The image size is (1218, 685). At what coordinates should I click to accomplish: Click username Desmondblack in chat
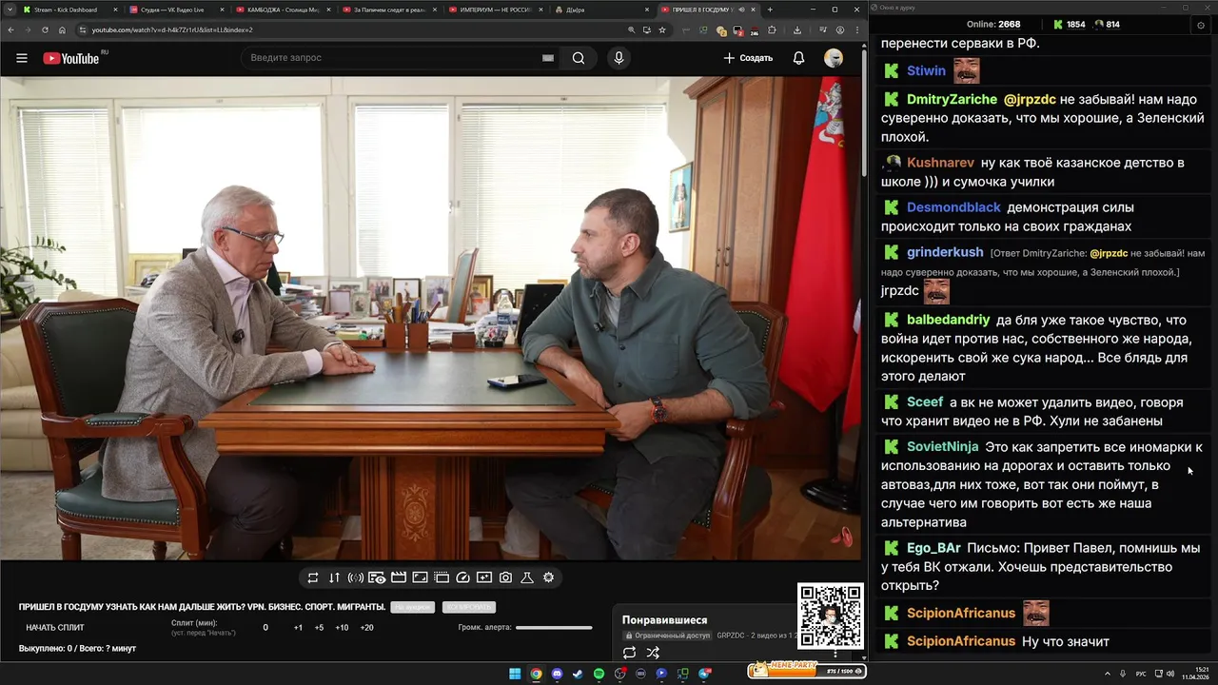pyautogui.click(x=953, y=207)
